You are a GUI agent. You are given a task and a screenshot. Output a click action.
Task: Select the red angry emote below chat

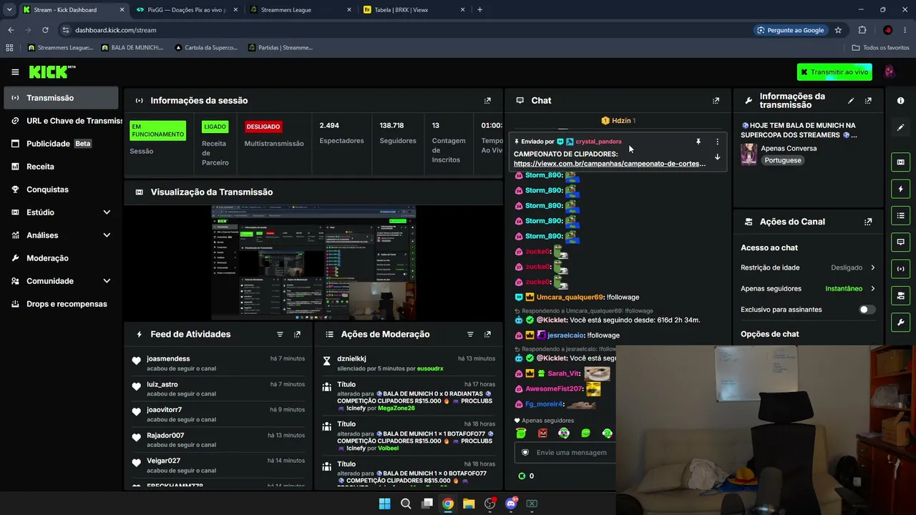click(542, 433)
